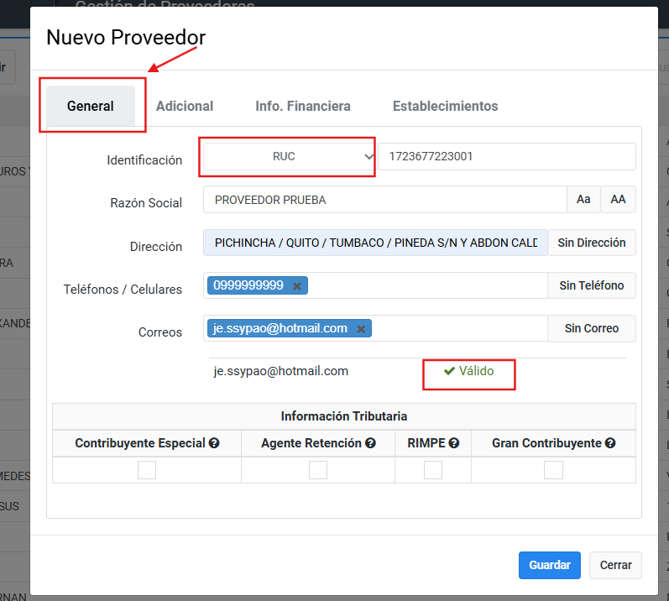Go to the Establecimientos tab
This screenshot has height=601, width=669.
[x=445, y=107]
